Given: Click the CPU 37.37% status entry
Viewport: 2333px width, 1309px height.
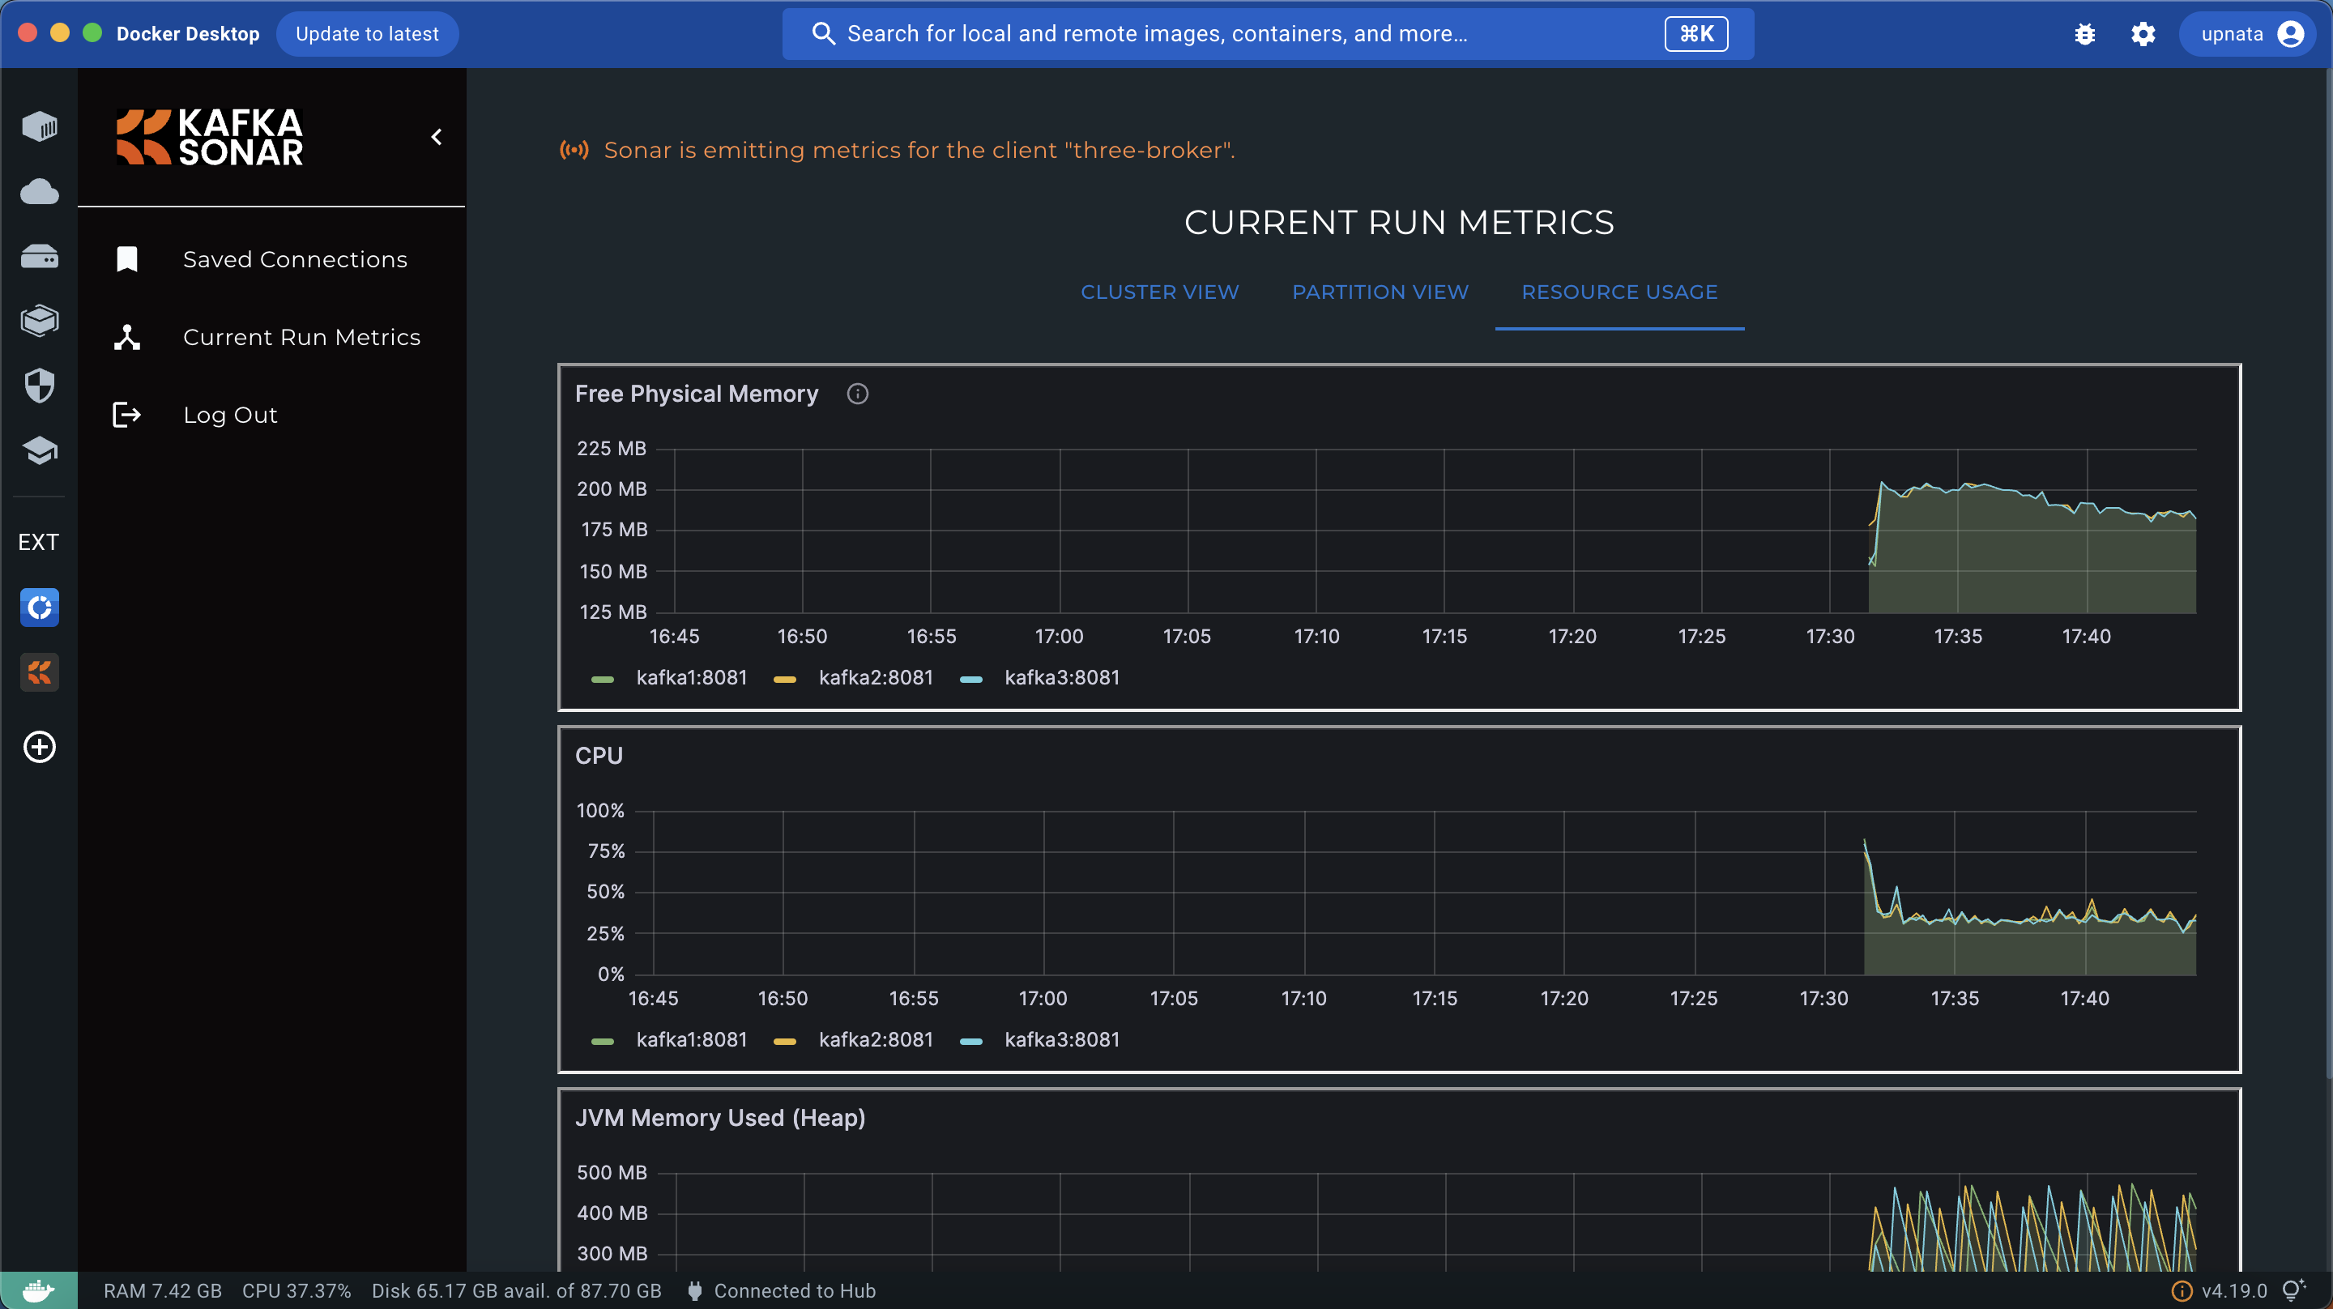Looking at the screenshot, I should click(x=296, y=1291).
